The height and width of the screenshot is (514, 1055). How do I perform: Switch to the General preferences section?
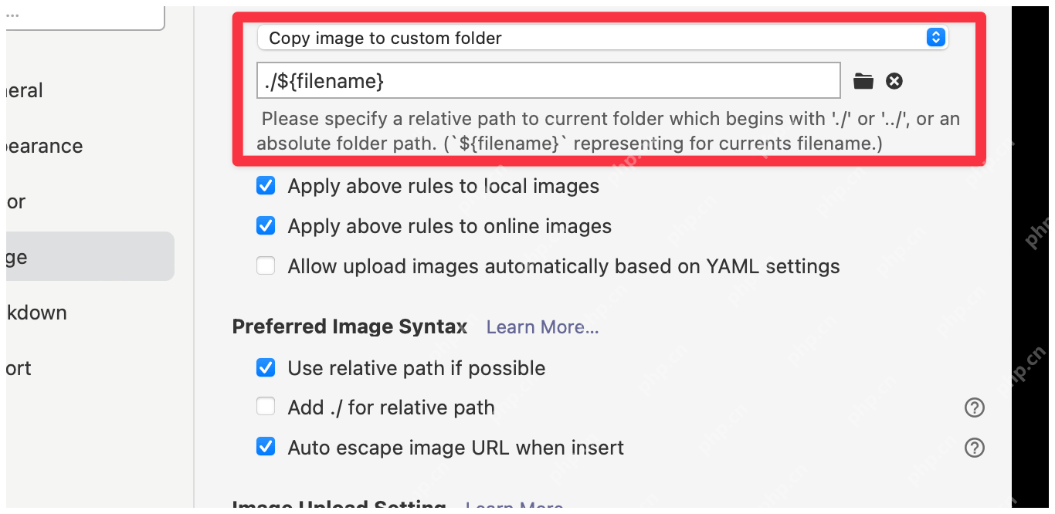pyautogui.click(x=25, y=90)
